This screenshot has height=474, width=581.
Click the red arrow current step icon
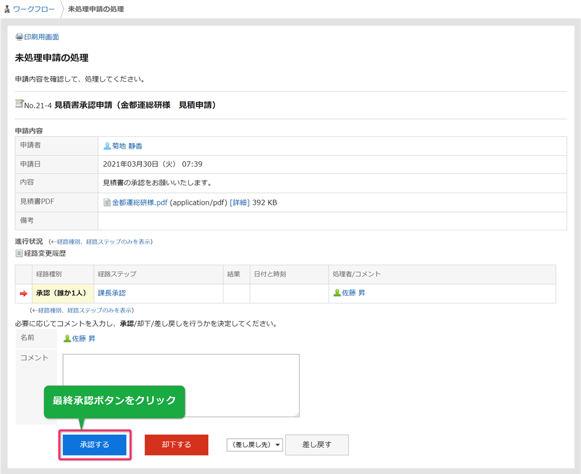pos(24,293)
